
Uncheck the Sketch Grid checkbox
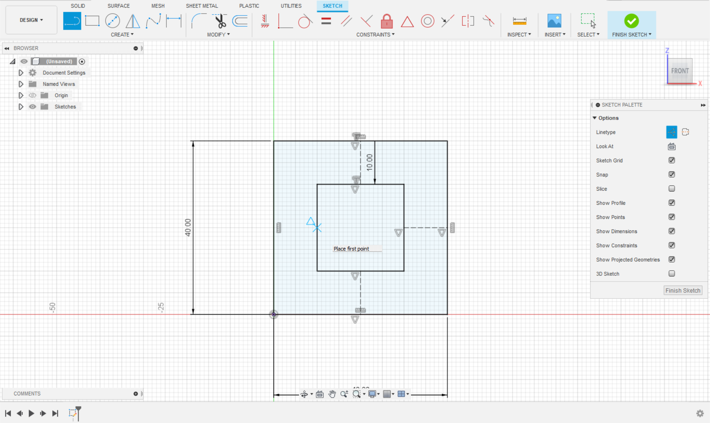[671, 160]
